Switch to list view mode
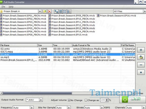The width and height of the screenshot is (146, 109). click(x=65, y=11)
